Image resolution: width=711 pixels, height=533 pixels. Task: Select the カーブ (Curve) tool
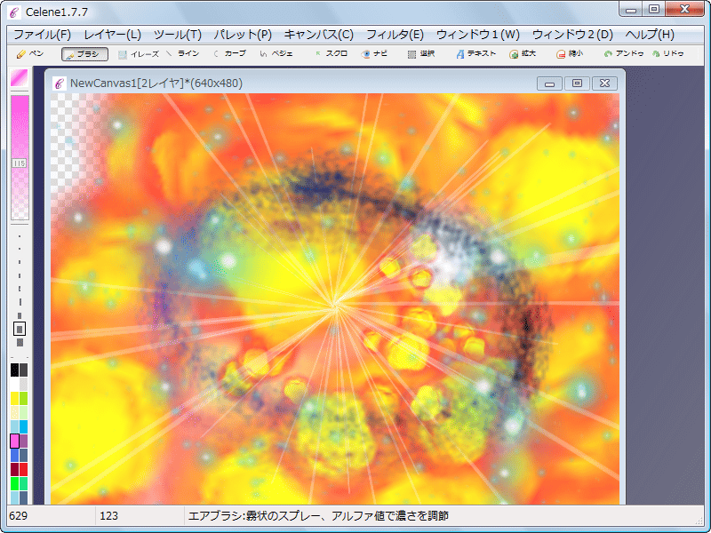229,54
